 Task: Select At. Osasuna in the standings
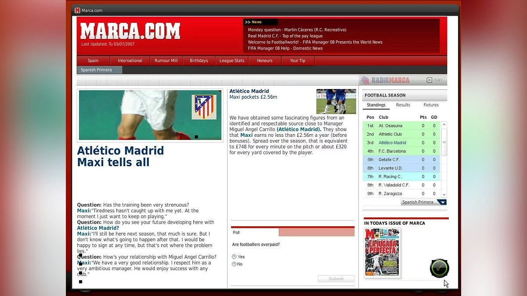(401, 126)
